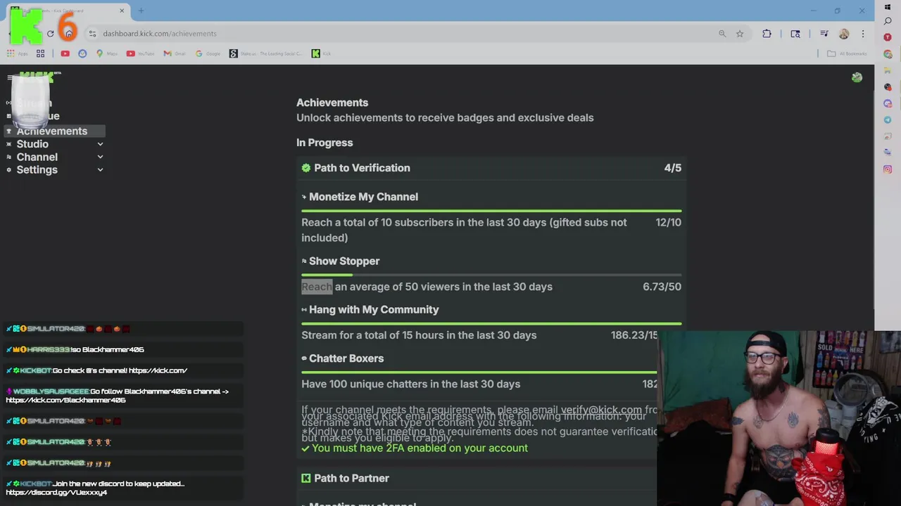Viewport: 901px width, 506px height.
Task: Open the Instagram icon in the taskbar
Action: [888, 169]
